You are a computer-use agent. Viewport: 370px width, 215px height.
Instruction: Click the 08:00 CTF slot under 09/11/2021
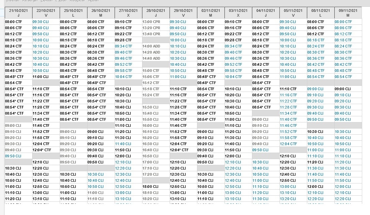348,22
